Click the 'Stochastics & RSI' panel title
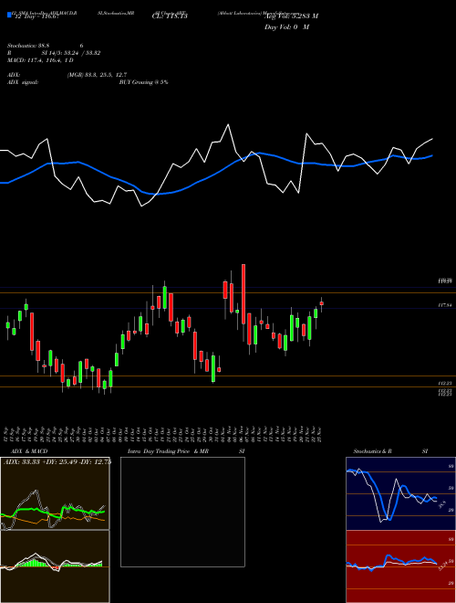The width and height of the screenshot is (456, 603). (x=390, y=451)
